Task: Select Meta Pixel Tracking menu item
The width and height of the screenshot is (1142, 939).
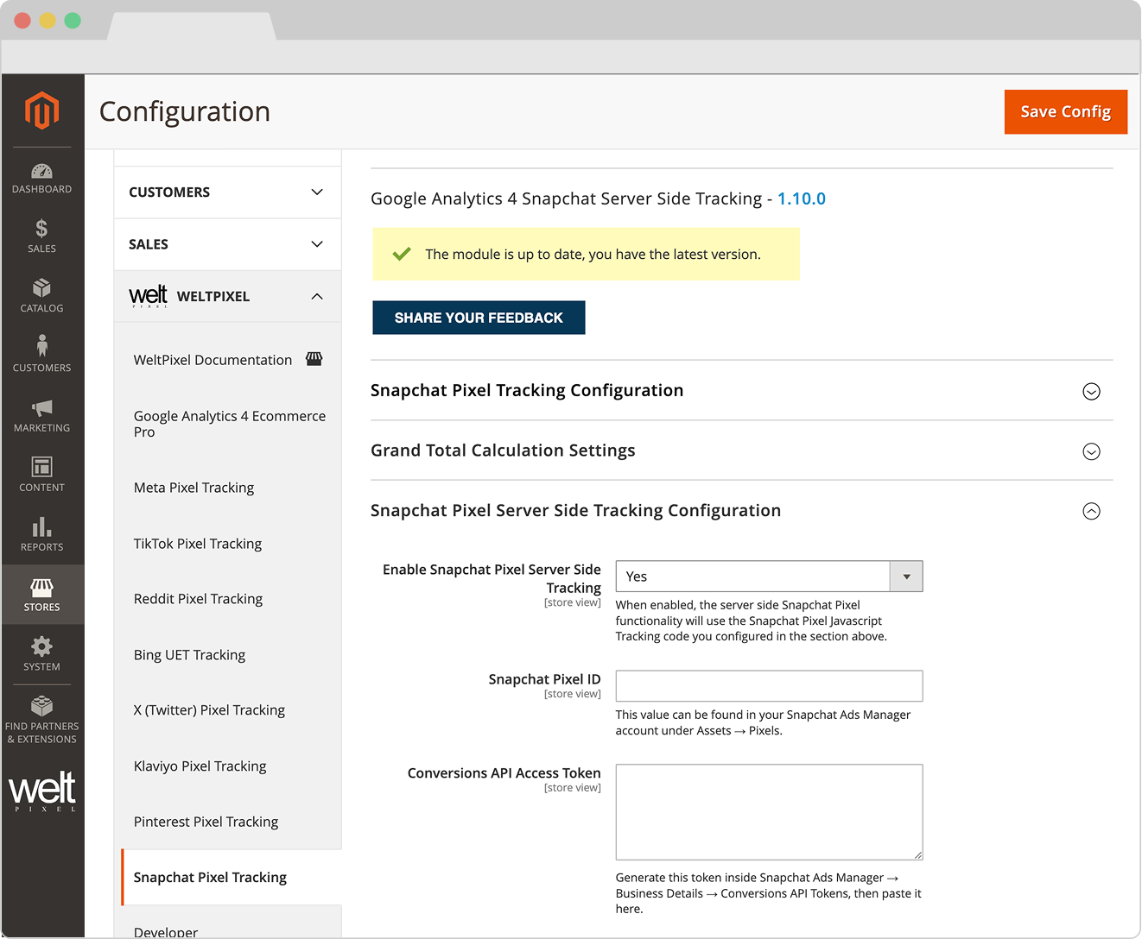Action: pyautogui.click(x=194, y=488)
